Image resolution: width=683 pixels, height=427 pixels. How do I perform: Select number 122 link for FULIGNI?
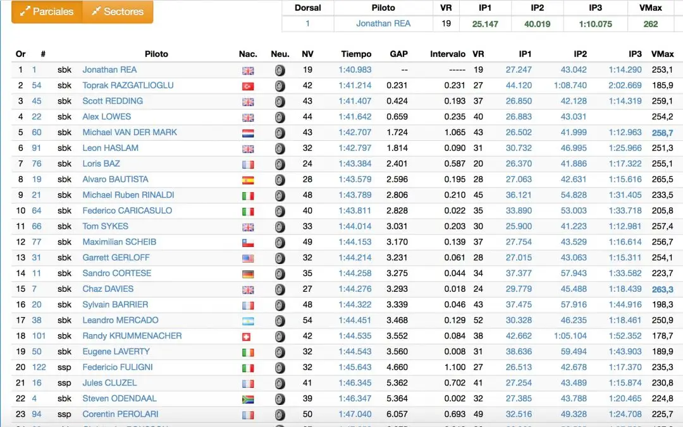tap(39, 368)
